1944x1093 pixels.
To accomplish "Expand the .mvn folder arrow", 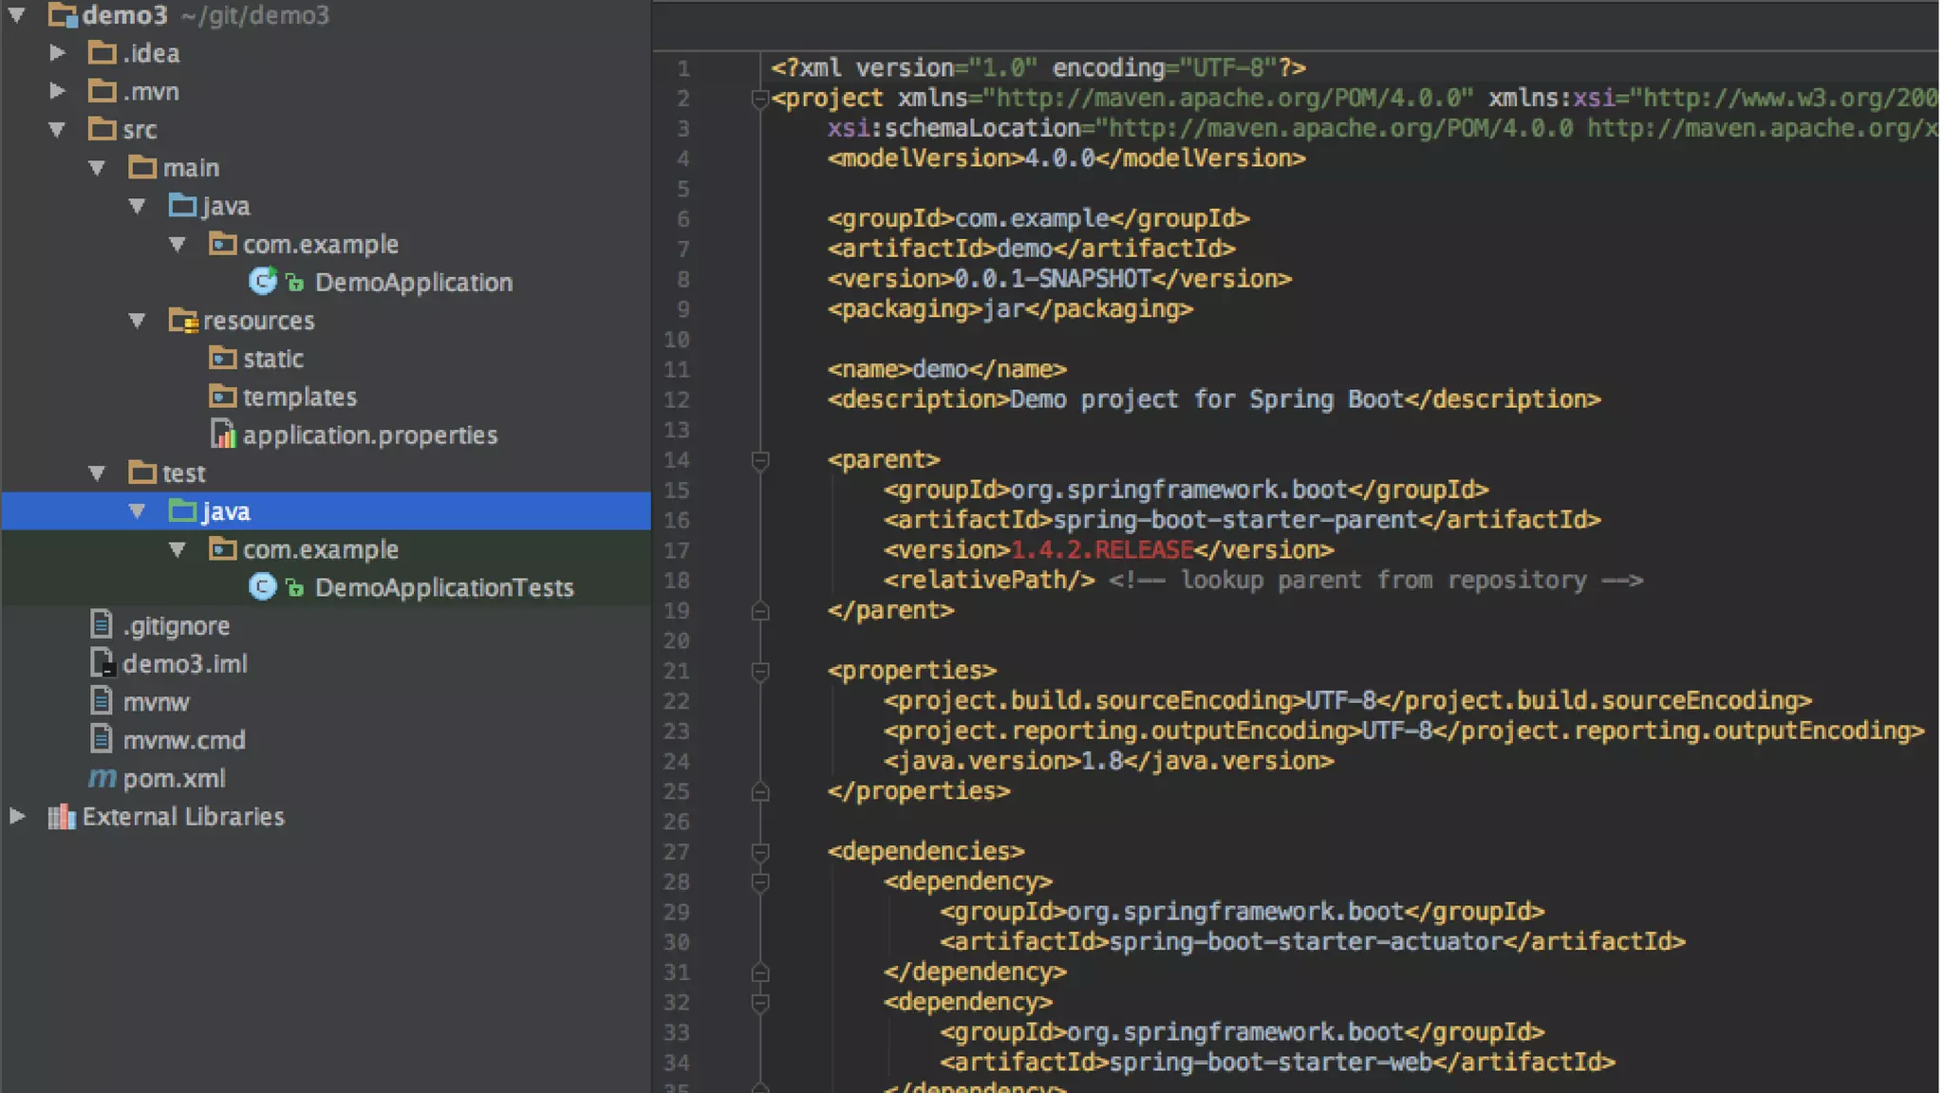I will click(x=57, y=91).
